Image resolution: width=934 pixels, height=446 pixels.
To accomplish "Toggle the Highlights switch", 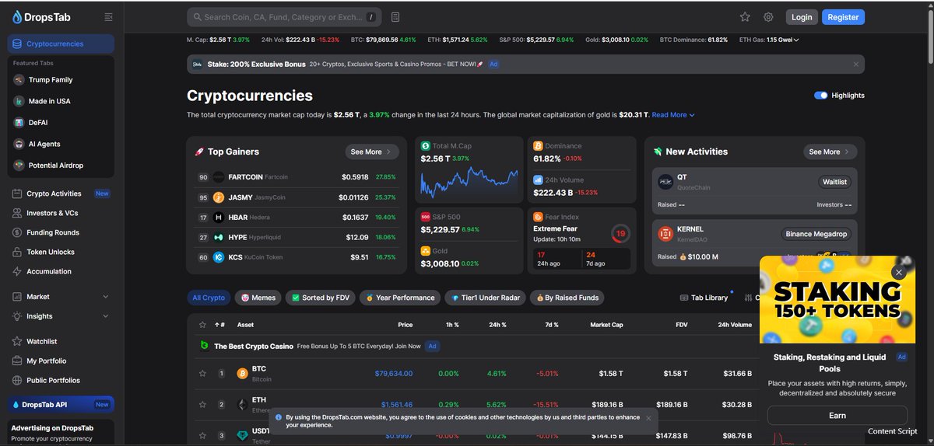I will [820, 96].
